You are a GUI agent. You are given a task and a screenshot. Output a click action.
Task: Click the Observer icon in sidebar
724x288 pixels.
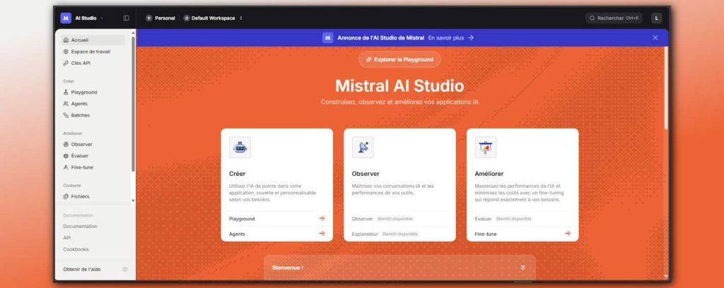pos(66,144)
